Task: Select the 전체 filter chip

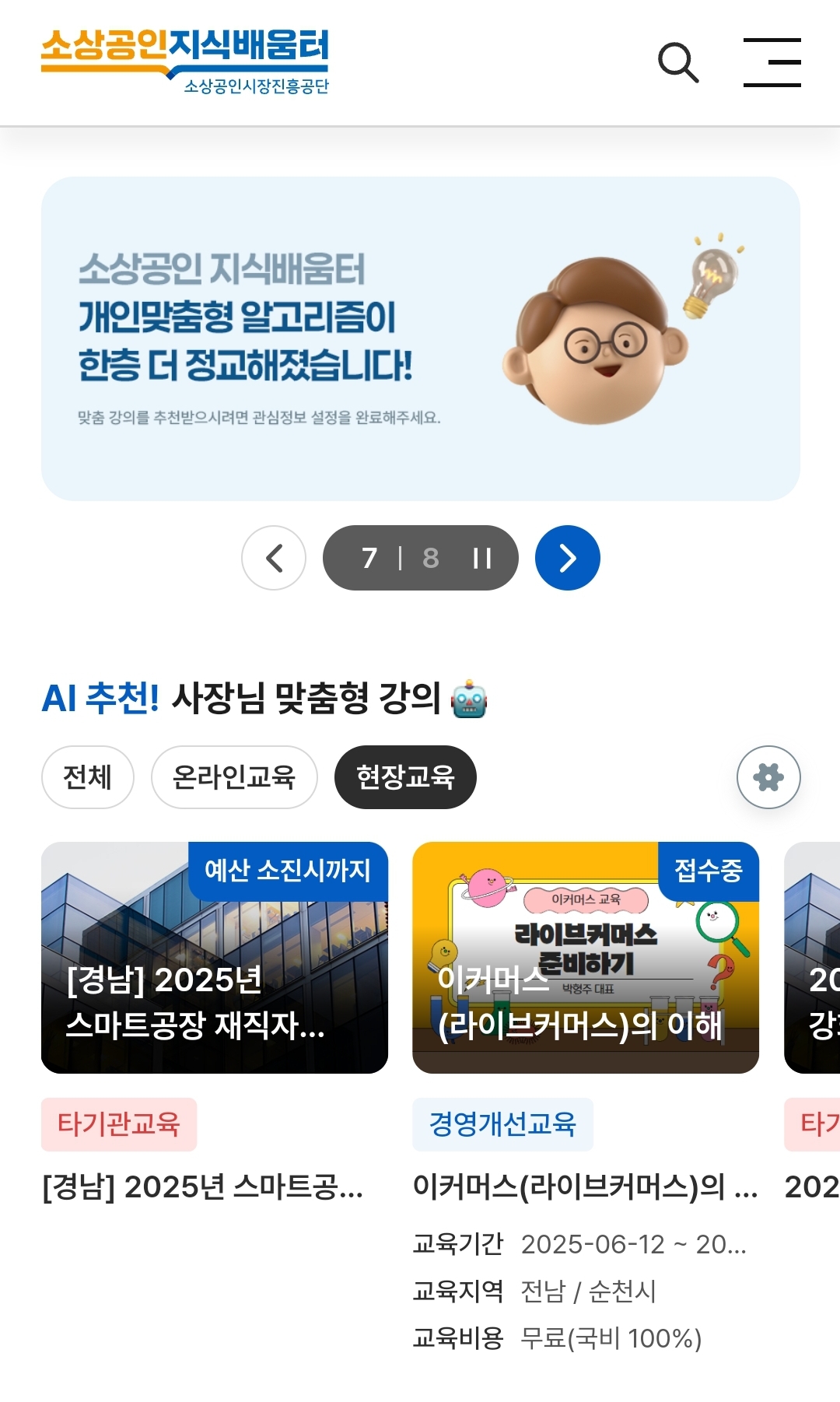Action: 88,777
